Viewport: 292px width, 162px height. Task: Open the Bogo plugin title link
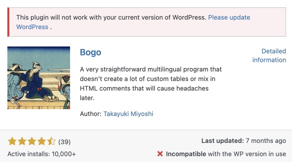pyautogui.click(x=90, y=52)
